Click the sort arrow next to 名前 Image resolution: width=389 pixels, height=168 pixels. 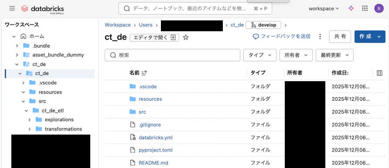144,73
